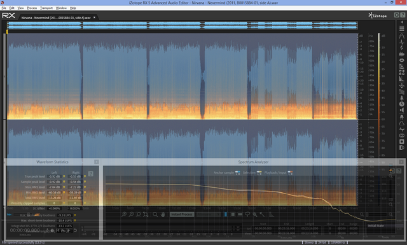Collapse the module list side panel arrow
This screenshot has width=407, height=245.
pos(401,23)
